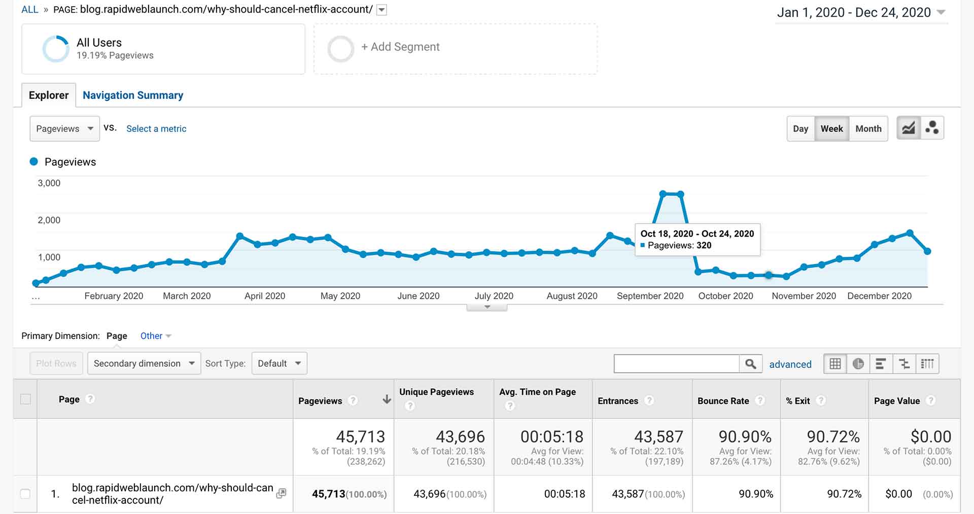
Task: Select the pivot table view icon
Action: pyautogui.click(x=927, y=364)
